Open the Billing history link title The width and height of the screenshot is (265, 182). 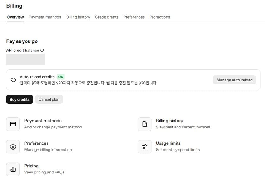(x=170, y=121)
